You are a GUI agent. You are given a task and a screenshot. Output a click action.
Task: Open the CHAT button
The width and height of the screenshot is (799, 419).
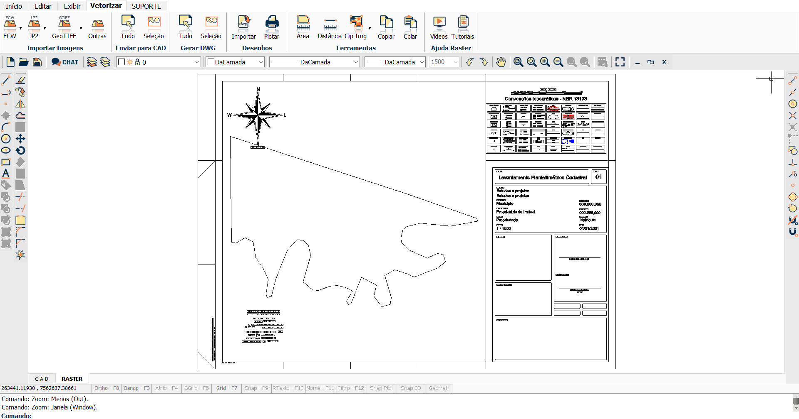pyautogui.click(x=65, y=62)
